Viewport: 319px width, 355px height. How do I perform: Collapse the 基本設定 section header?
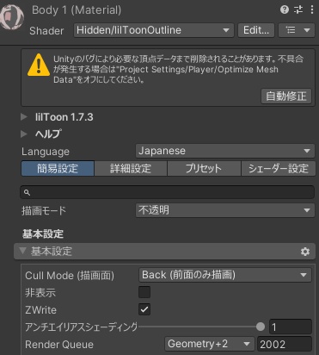(x=164, y=252)
